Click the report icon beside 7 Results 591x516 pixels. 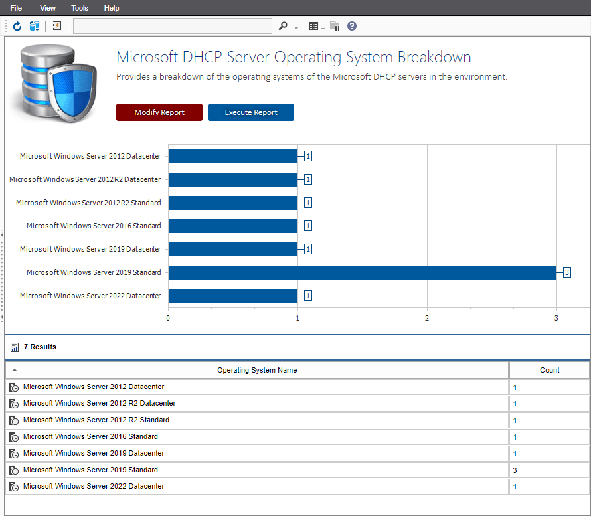click(x=15, y=347)
